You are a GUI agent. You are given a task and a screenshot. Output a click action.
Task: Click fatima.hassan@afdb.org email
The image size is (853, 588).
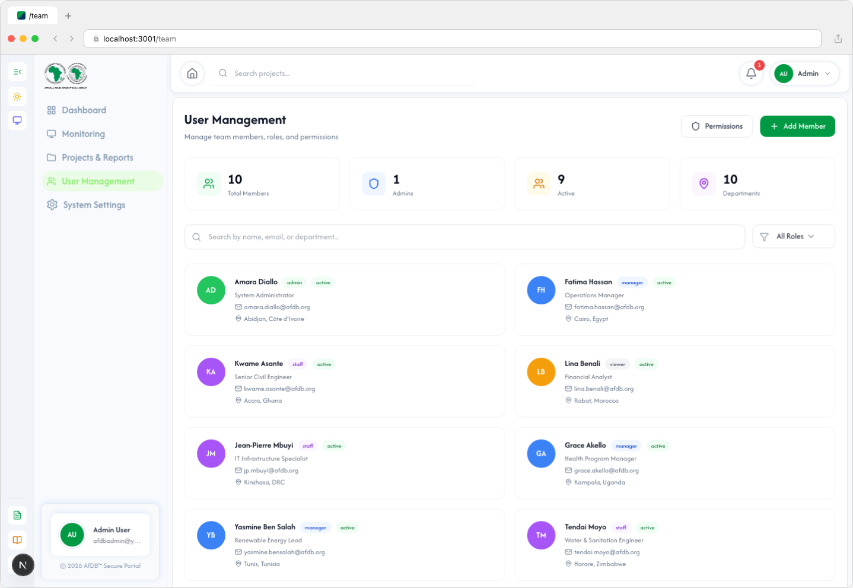tap(609, 307)
